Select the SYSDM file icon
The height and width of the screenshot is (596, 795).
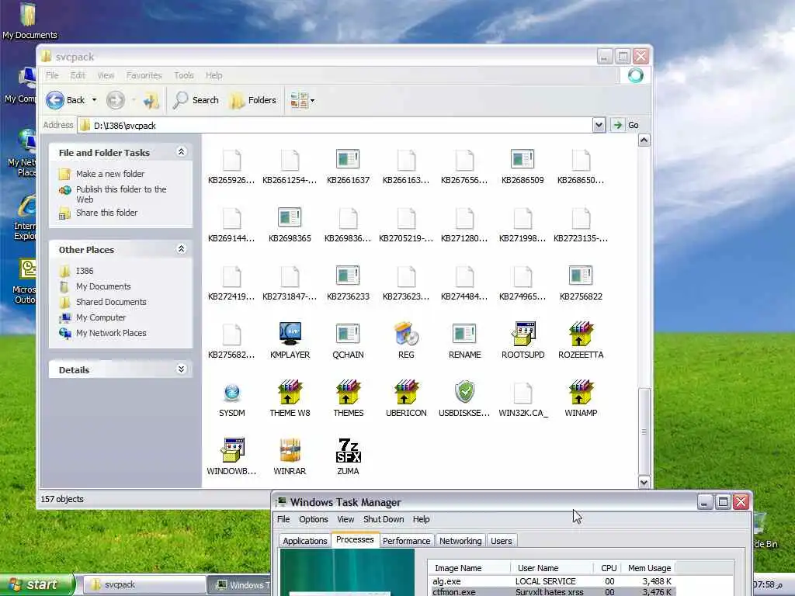pyautogui.click(x=231, y=392)
